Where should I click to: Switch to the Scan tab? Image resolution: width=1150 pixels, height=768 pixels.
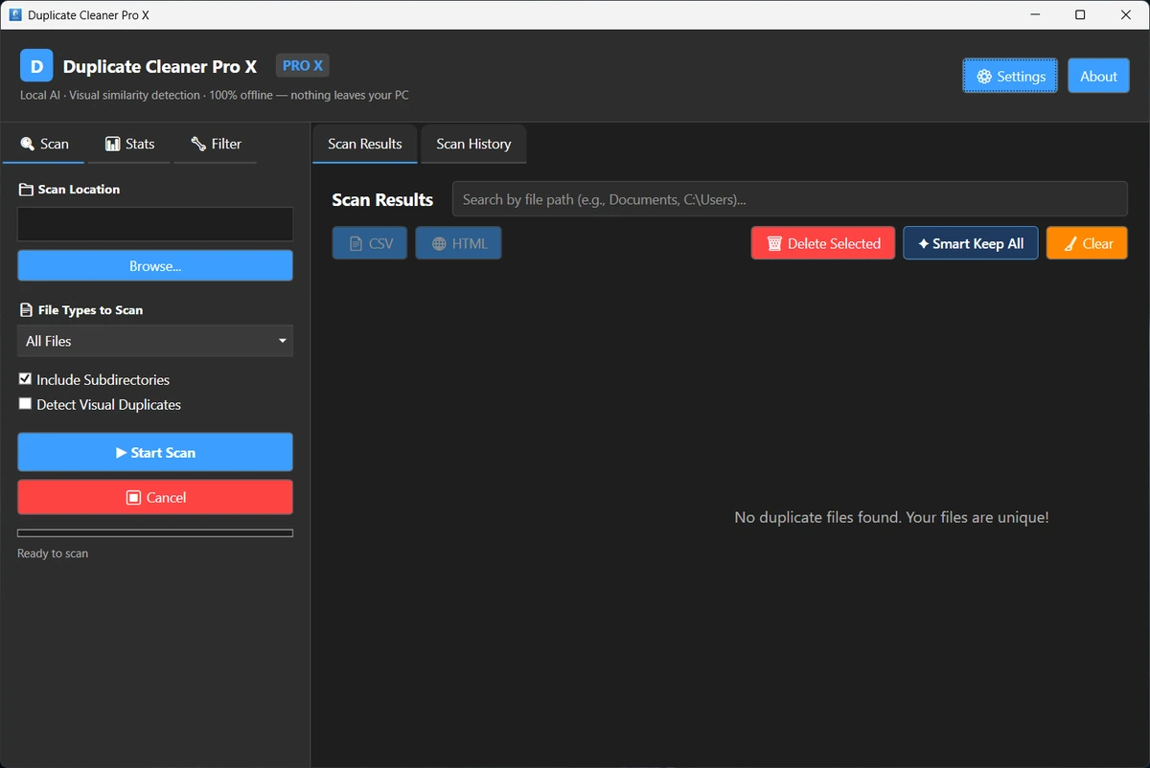(44, 144)
